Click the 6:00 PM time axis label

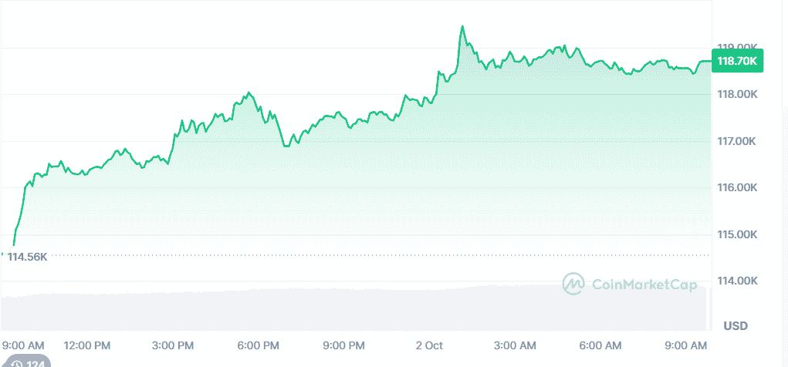click(x=259, y=345)
